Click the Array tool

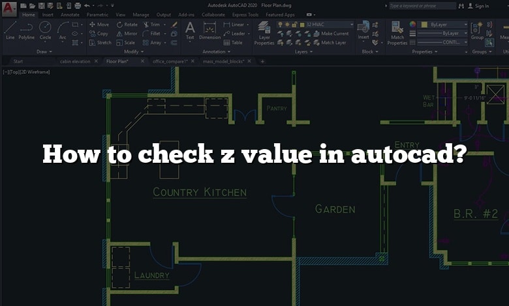pyautogui.click(x=152, y=42)
